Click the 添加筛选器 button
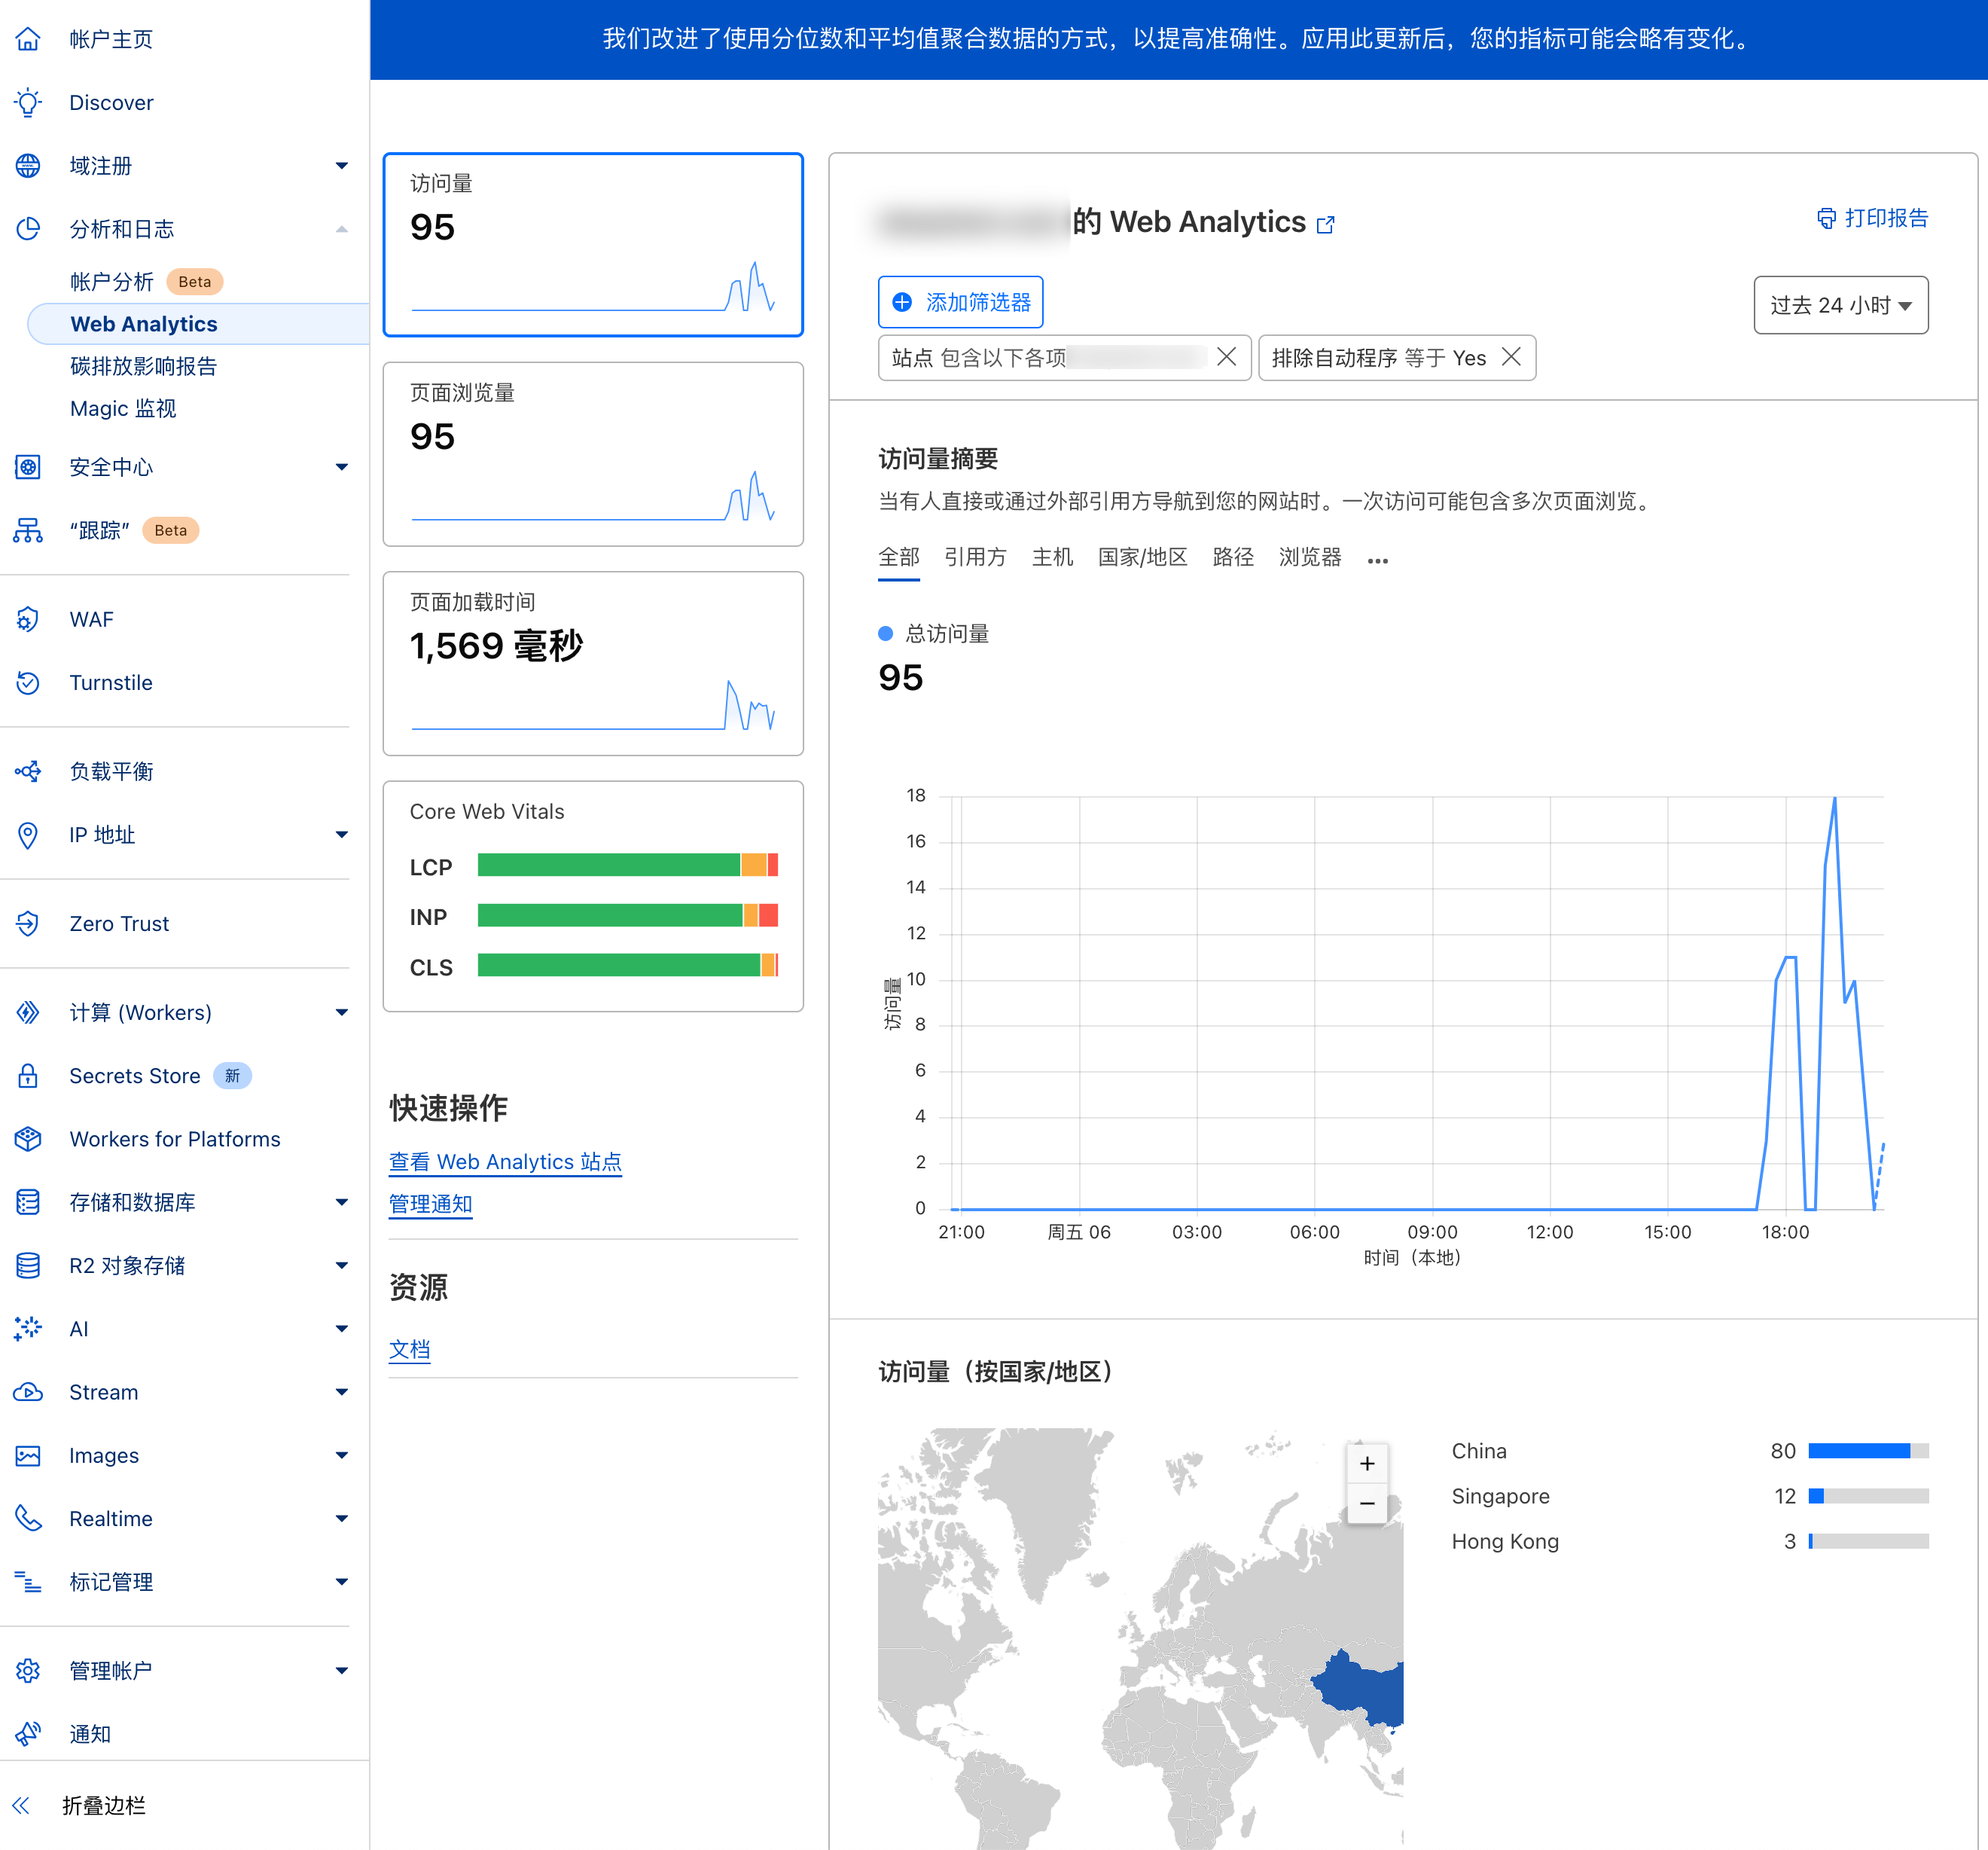 pyautogui.click(x=960, y=302)
